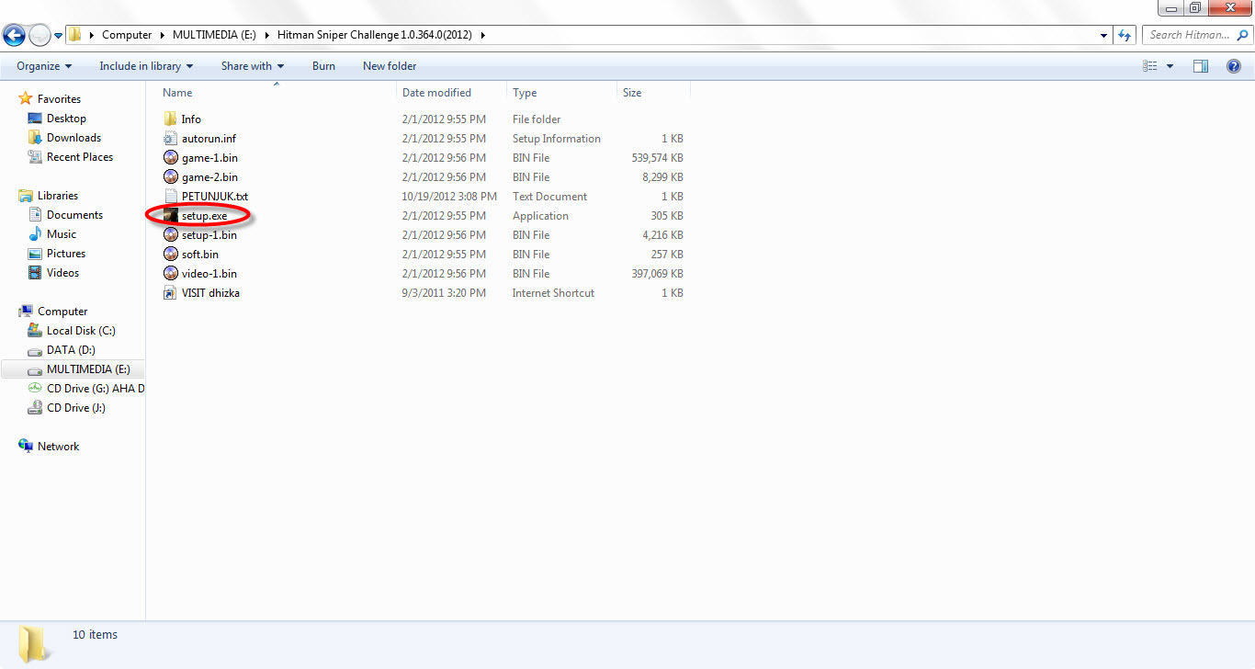Click the Setup Information type text
This screenshot has height=669, width=1255.
tap(557, 139)
